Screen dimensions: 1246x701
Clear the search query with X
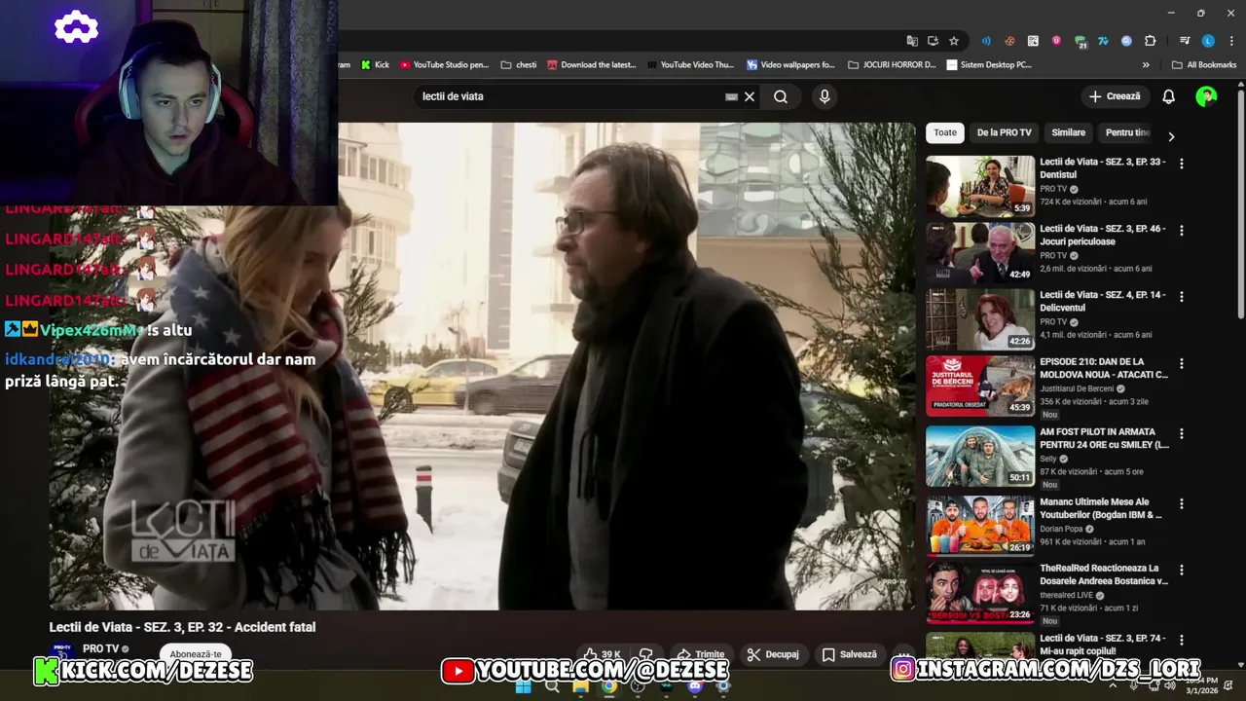click(750, 96)
